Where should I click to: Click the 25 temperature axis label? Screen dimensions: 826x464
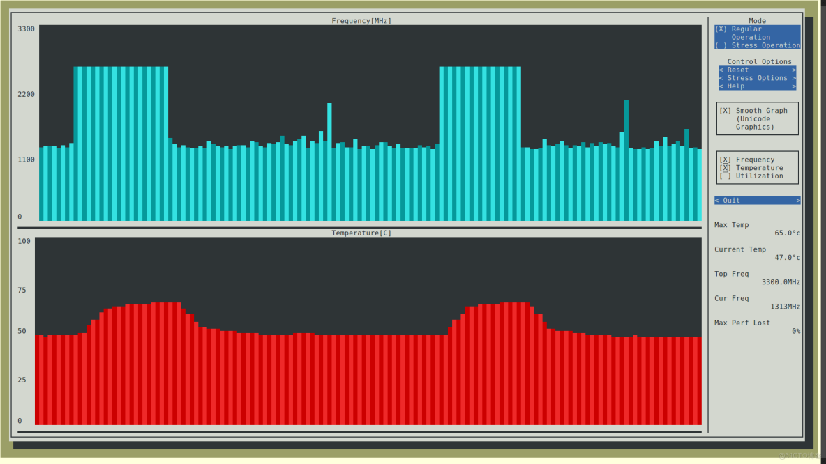coord(22,380)
